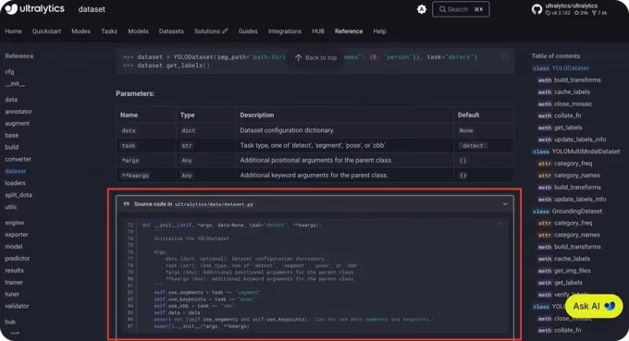The height and width of the screenshot is (341, 629).
Task: Click the Search input field
Action: (461, 9)
